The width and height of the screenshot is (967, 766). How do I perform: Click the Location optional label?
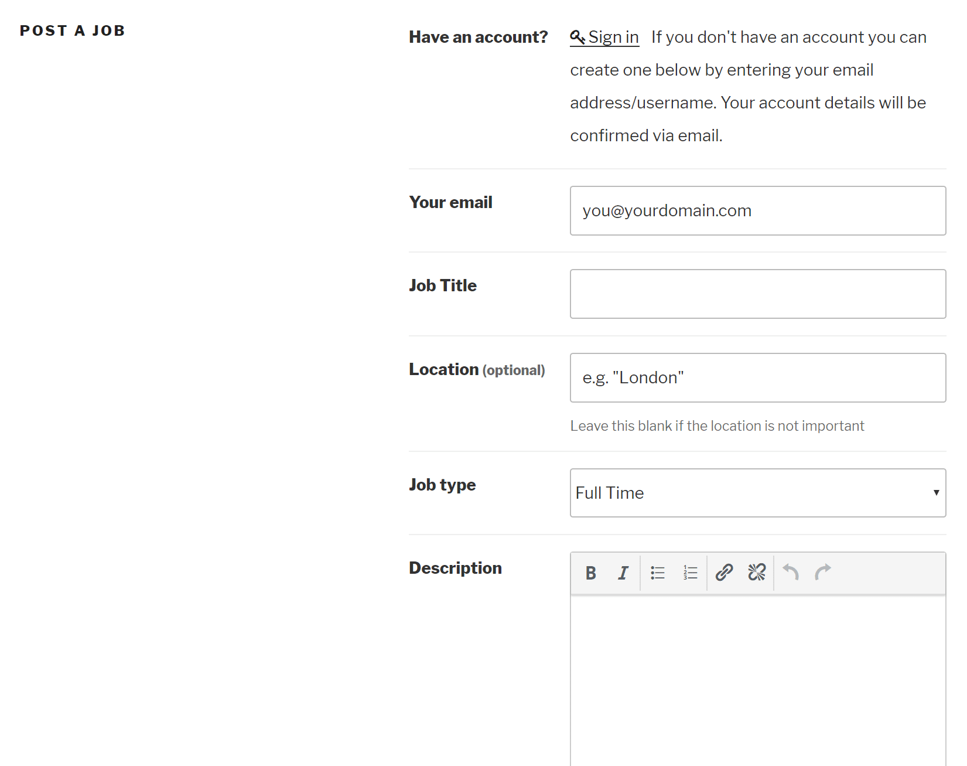click(x=477, y=369)
